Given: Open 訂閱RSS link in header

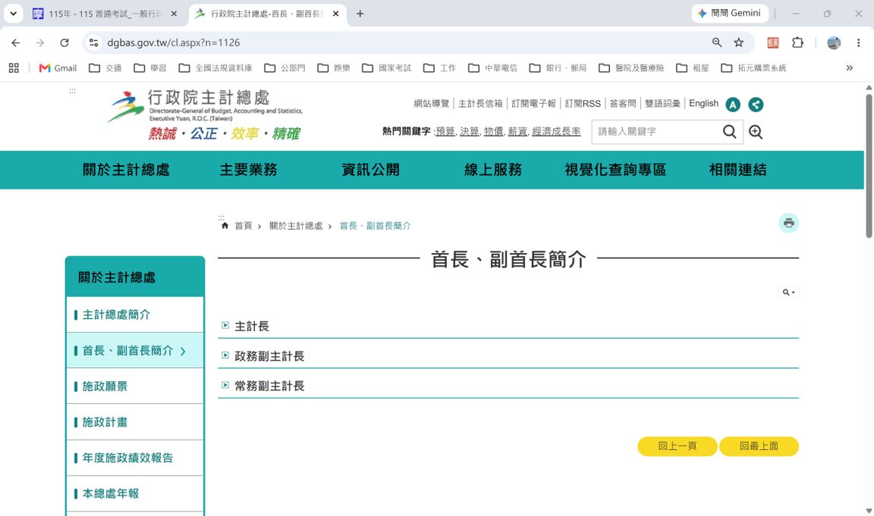Looking at the screenshot, I should point(583,104).
